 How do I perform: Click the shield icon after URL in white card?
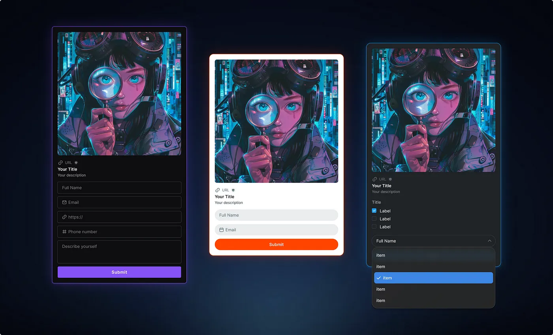point(233,190)
